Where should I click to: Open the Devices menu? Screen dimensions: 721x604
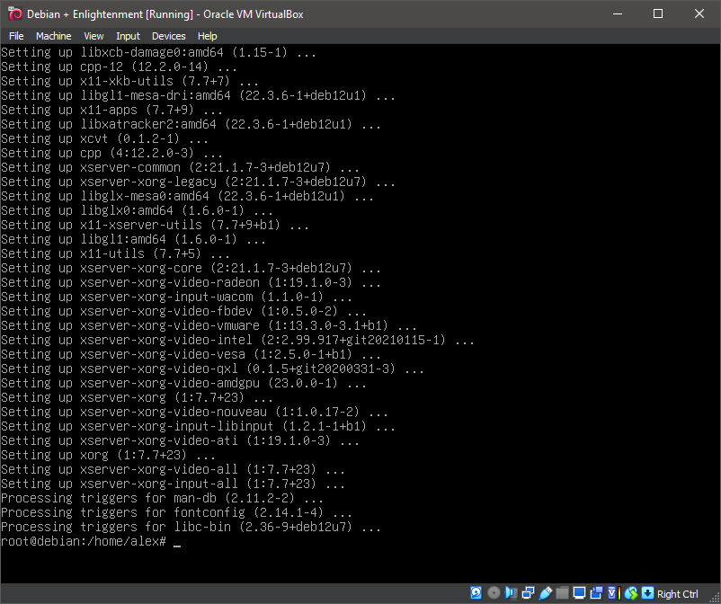click(x=168, y=36)
